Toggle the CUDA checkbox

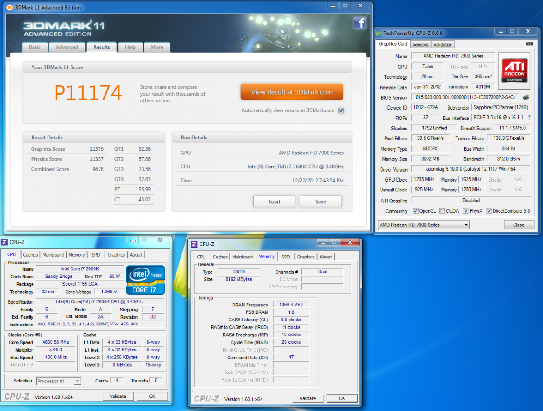[442, 211]
